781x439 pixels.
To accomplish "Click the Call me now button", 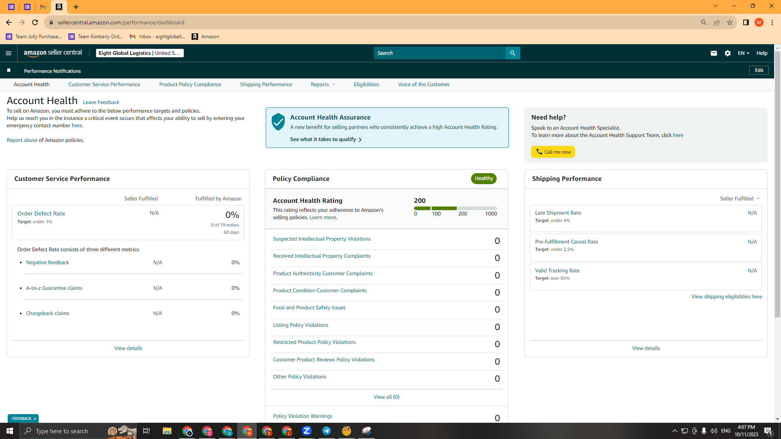I will (x=553, y=152).
